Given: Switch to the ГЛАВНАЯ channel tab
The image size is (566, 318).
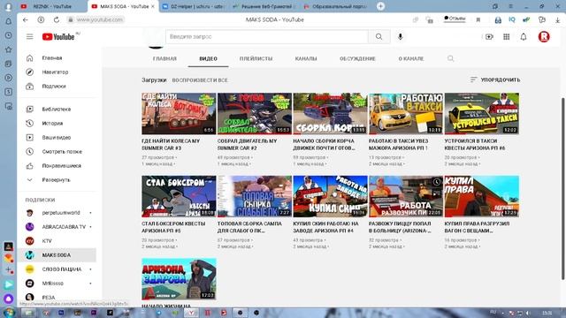Looking at the screenshot, I should (164, 58).
